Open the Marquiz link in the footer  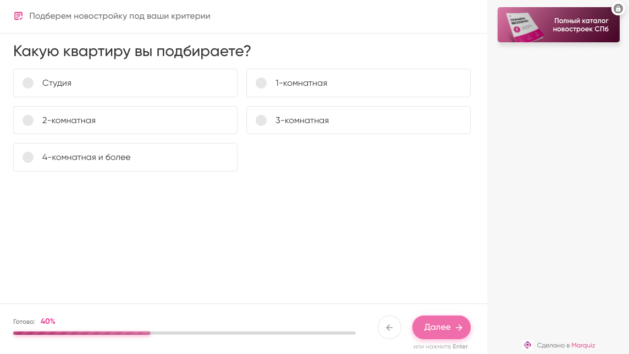click(584, 345)
